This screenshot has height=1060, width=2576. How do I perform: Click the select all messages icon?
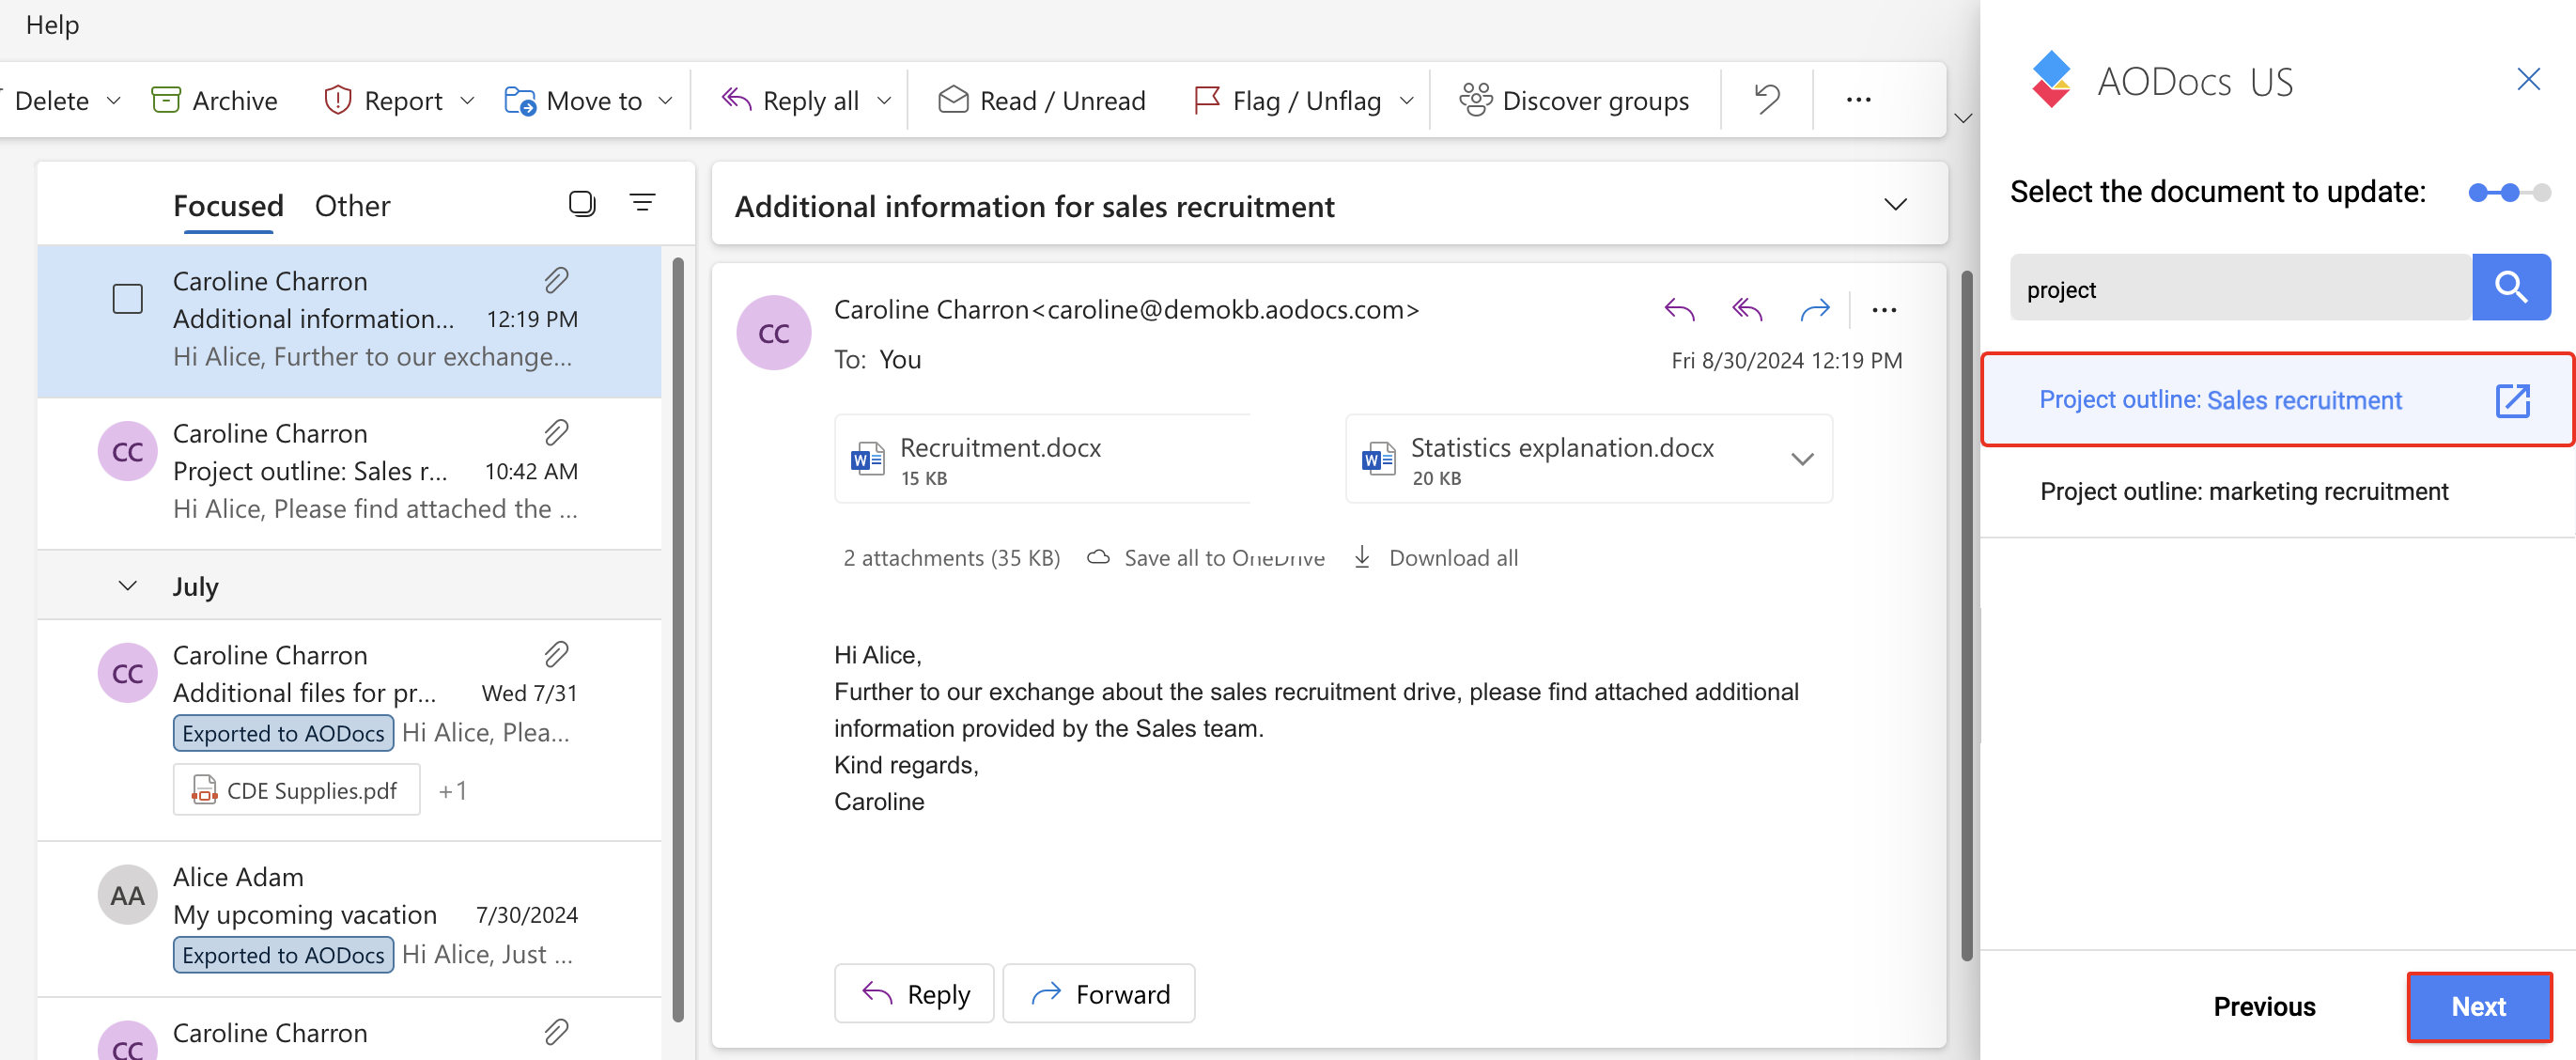[x=582, y=203]
